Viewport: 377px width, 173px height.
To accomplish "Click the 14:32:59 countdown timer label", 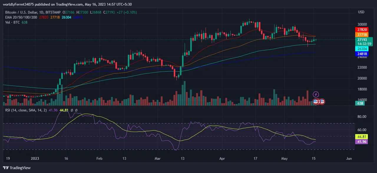I will coord(364,44).
